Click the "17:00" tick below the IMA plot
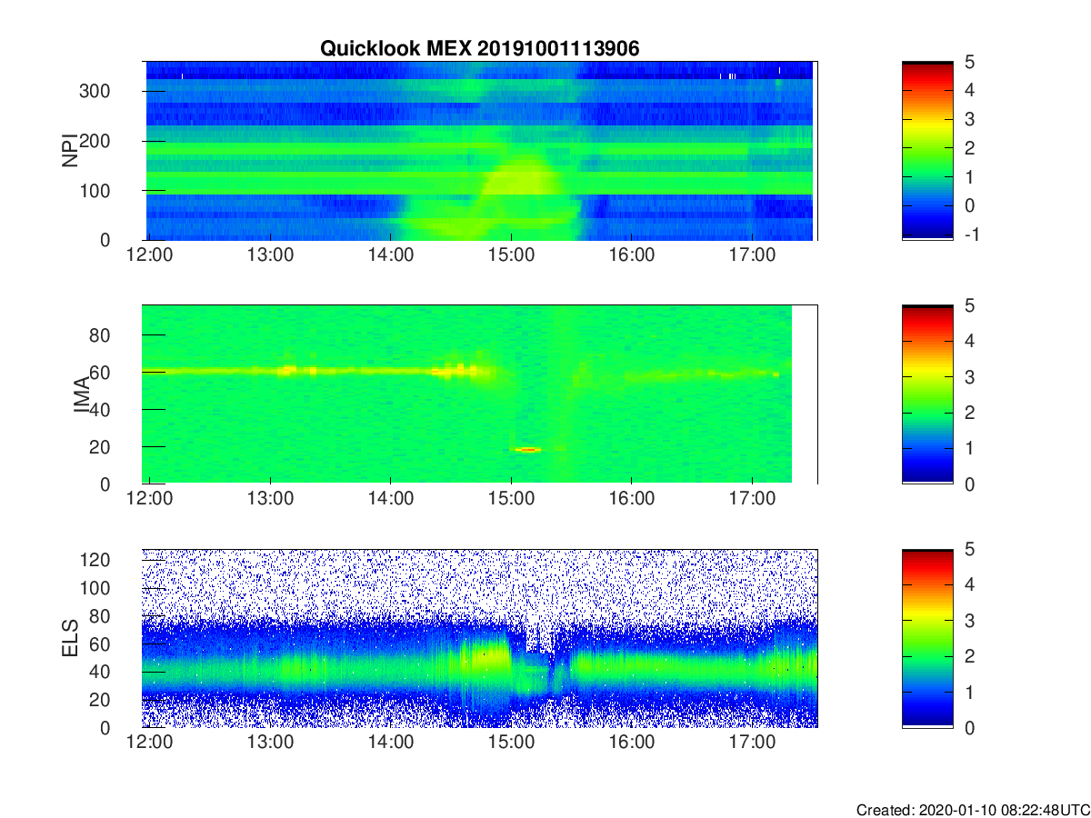Viewport: 1091px width, 818px height. tap(752, 499)
